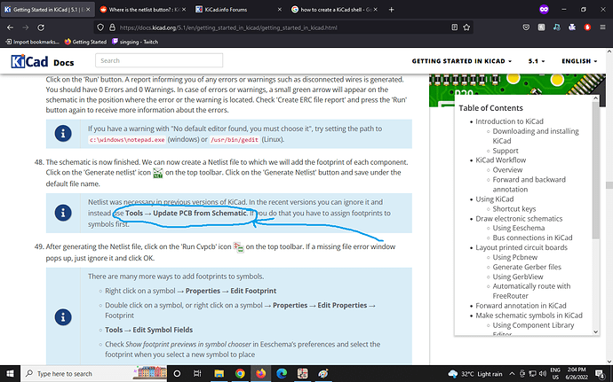The image size is (613, 382).
Task: Go to KiCad Workflow section
Action: [x=501, y=160]
